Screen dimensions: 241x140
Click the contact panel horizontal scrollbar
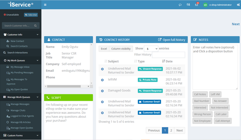point(64,86)
